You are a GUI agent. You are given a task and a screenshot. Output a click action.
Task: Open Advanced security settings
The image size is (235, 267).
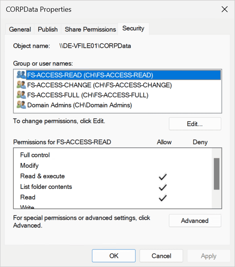195,221
